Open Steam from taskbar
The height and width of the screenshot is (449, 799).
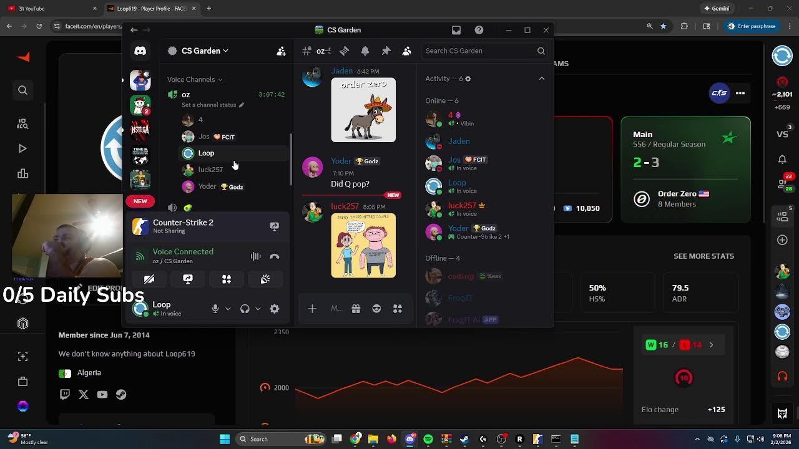[464, 439]
